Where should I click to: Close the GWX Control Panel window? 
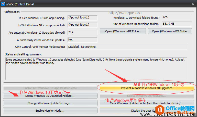(193, 4)
